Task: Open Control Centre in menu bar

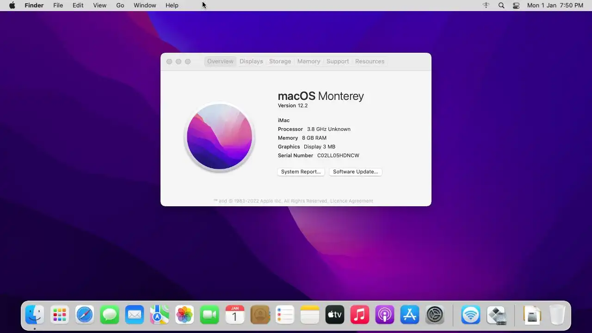Action: point(516,6)
